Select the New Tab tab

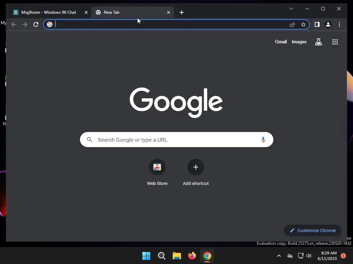click(x=133, y=12)
